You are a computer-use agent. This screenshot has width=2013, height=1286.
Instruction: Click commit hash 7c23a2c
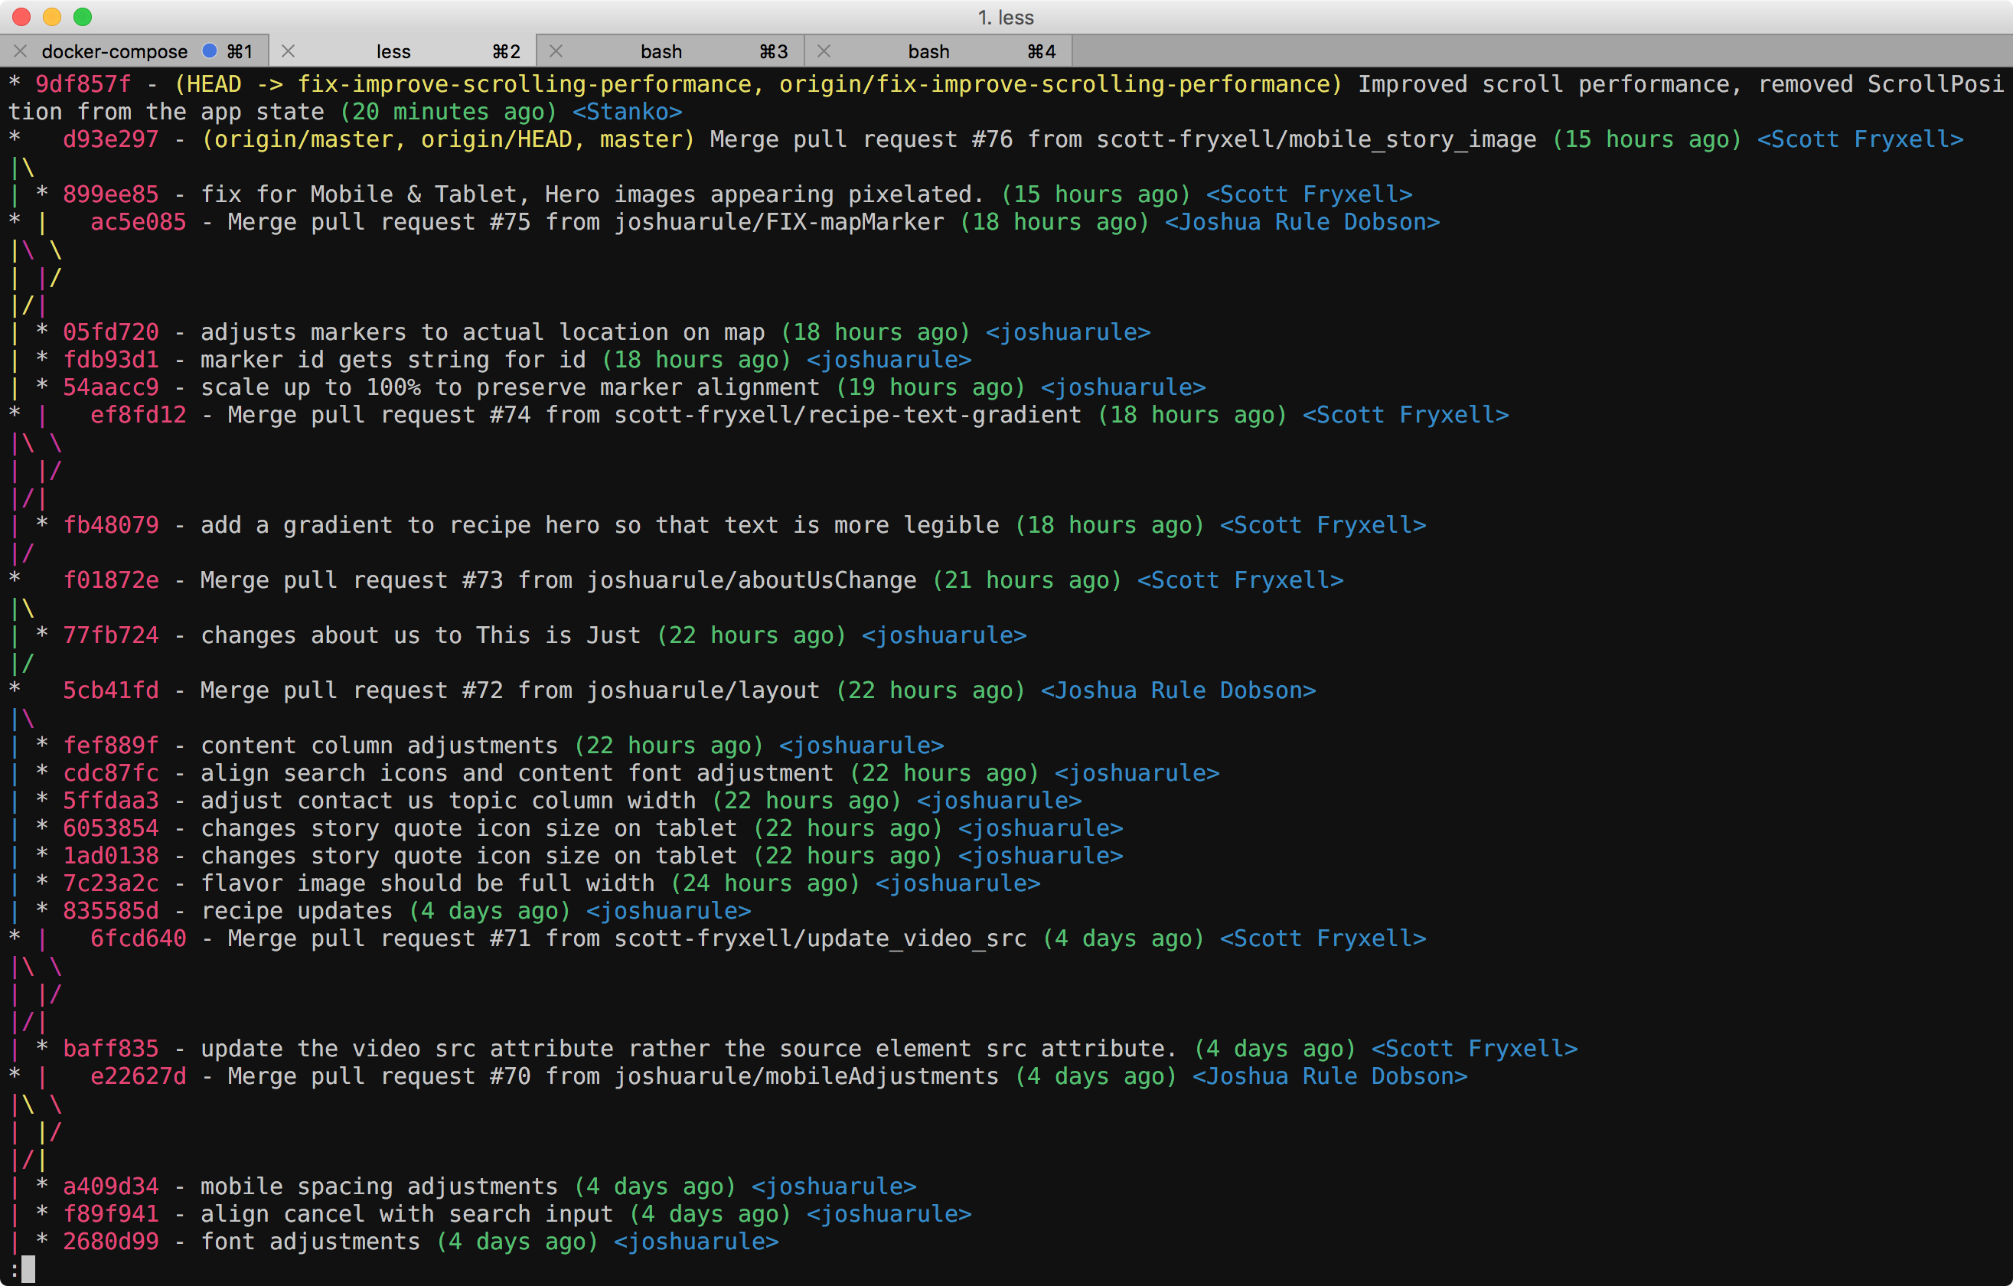coord(110,885)
